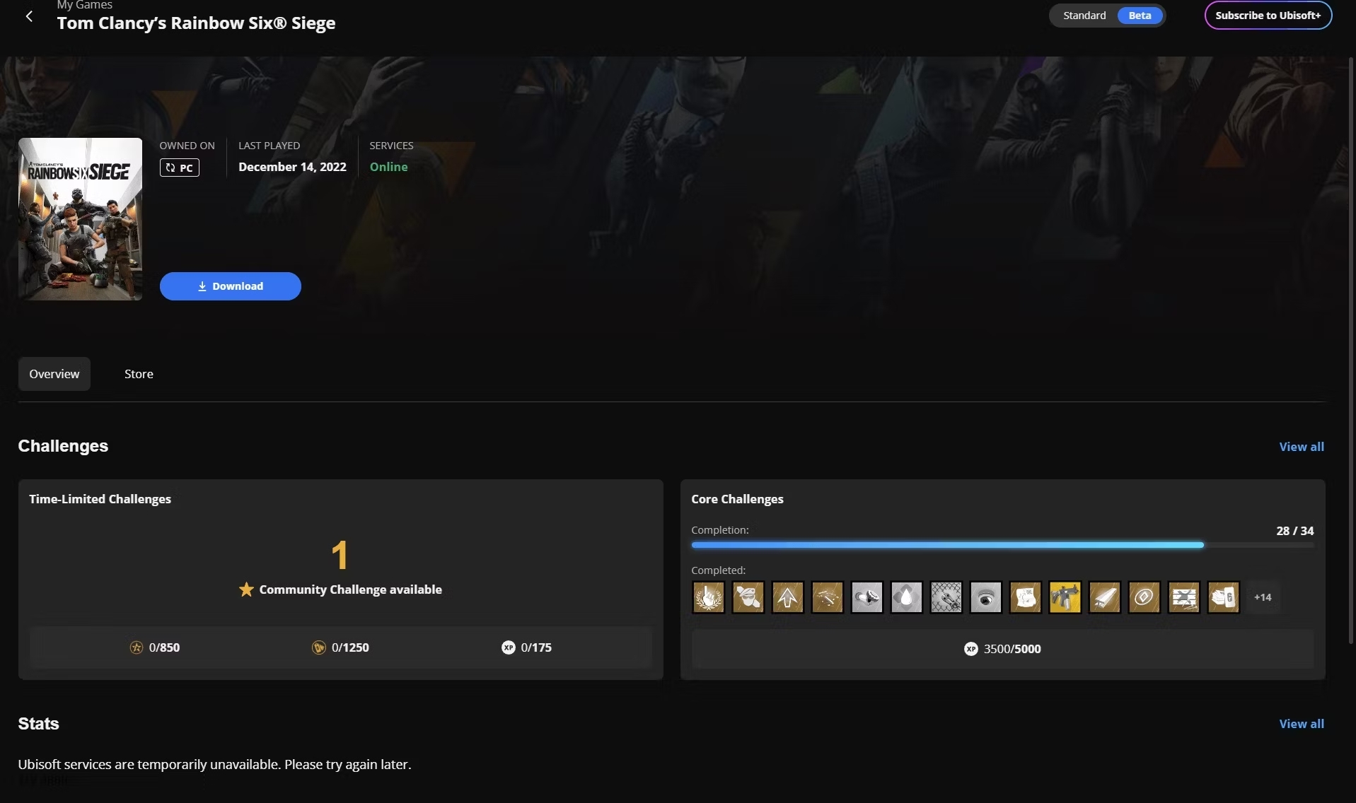
Task: Click the map blueprint challenge badge
Action: (1025, 598)
